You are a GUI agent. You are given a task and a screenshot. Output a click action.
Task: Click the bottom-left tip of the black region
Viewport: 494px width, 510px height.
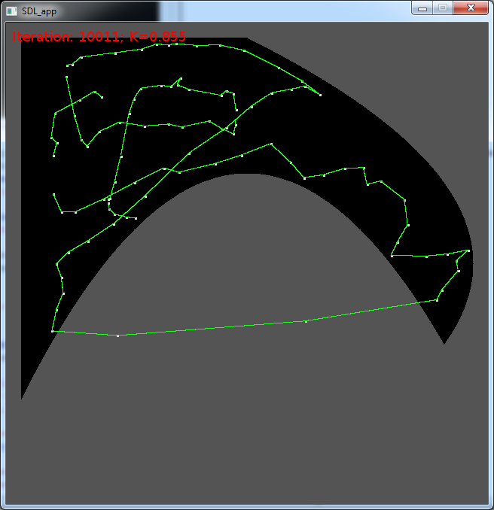[22, 397]
